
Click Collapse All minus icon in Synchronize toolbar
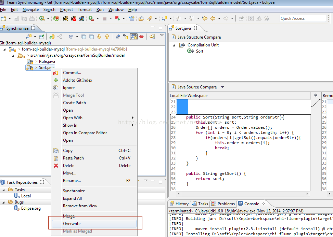(x=91, y=37)
